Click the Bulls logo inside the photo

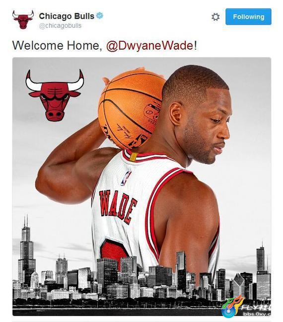55,95
